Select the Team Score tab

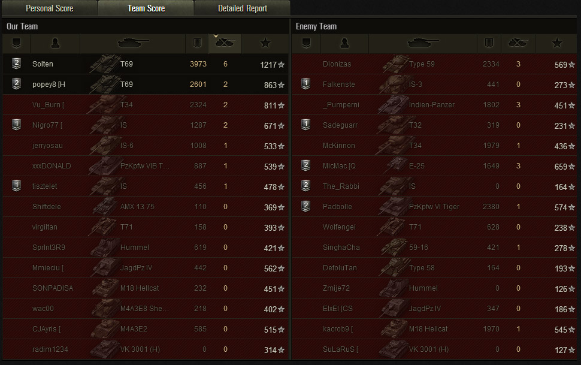tap(146, 8)
